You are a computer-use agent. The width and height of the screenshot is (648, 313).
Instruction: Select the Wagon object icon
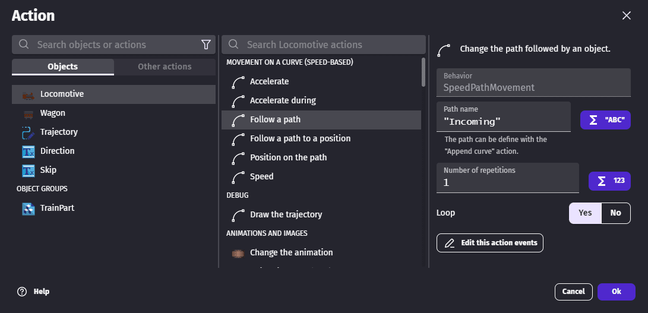pos(28,113)
